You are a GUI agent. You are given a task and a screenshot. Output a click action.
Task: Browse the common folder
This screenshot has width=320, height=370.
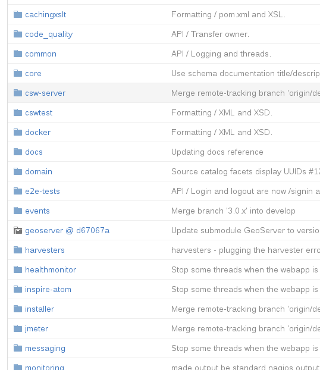tap(40, 54)
